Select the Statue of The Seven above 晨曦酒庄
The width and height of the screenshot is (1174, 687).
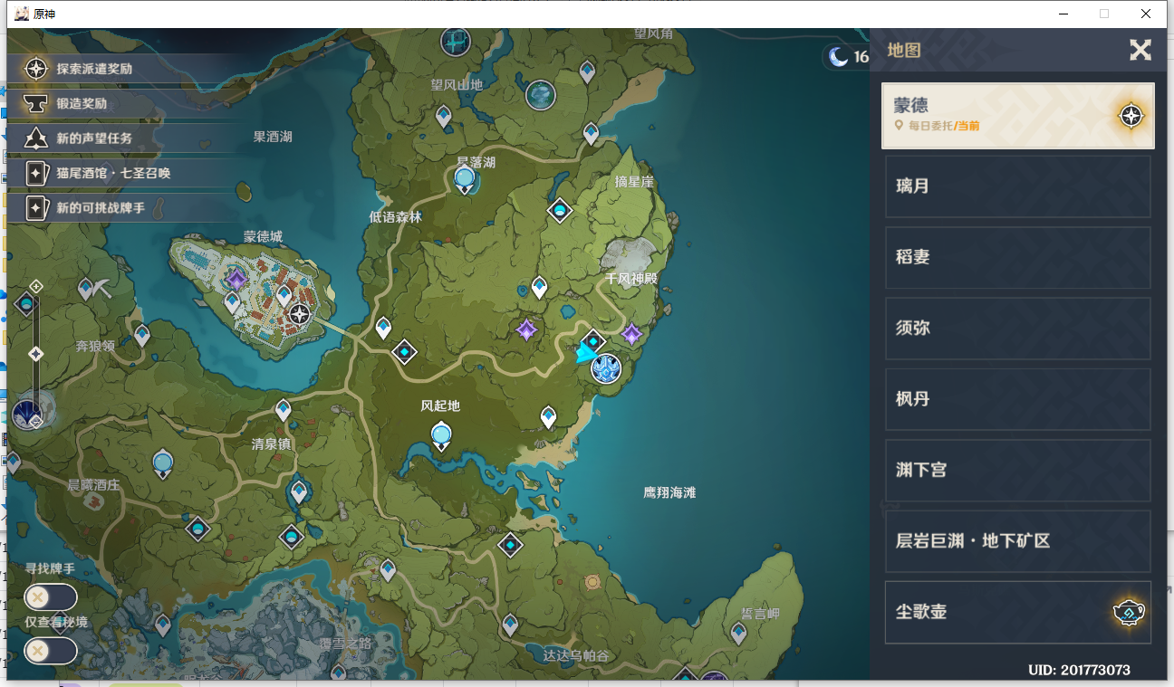(x=163, y=463)
